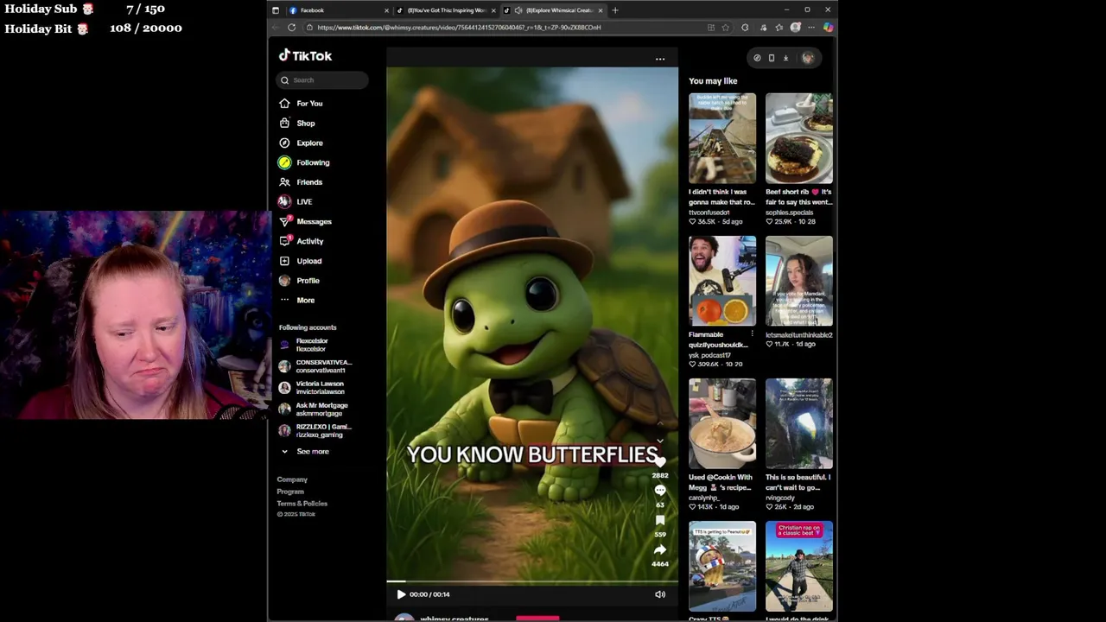Expand the Program footer section
Viewport: 1106px width, 622px height.
[290, 492]
